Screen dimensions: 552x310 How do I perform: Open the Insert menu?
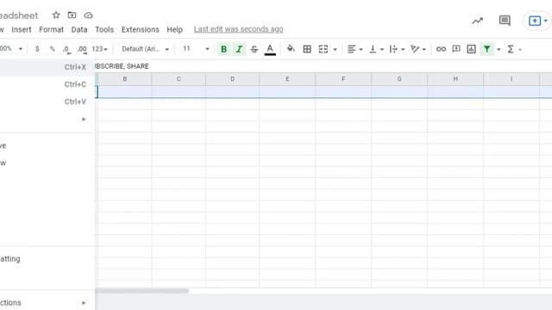(x=22, y=29)
